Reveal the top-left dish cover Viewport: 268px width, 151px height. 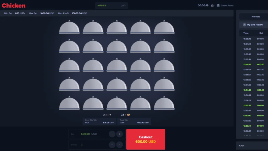[69, 28]
